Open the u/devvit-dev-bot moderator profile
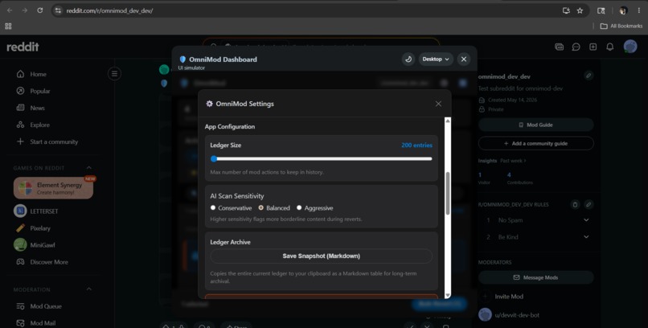Screen dimensions: 648x328 [x=517, y=315]
